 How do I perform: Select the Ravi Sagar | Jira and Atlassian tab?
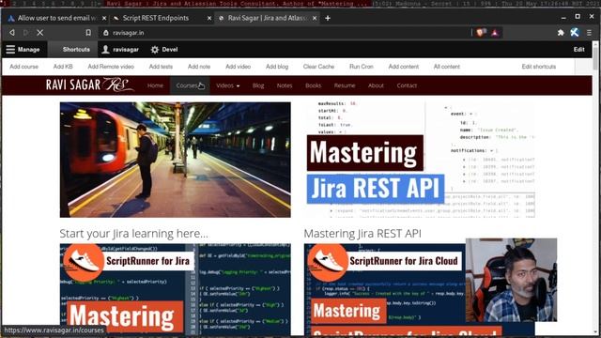click(267, 18)
